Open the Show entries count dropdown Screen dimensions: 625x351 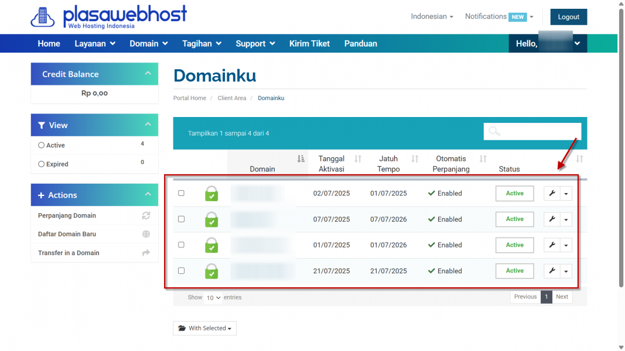click(213, 298)
